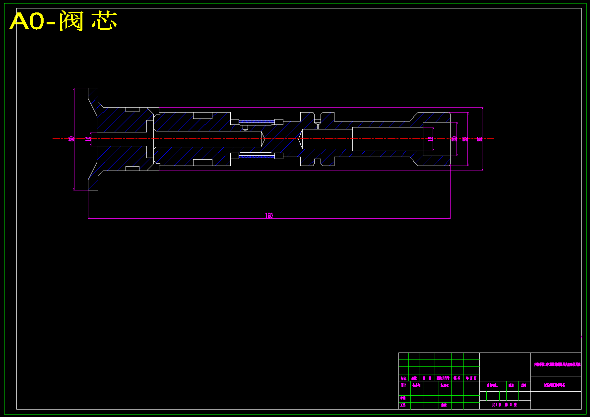Select the outermost "35" dimension text
590x417 pixels.
(x=479, y=139)
